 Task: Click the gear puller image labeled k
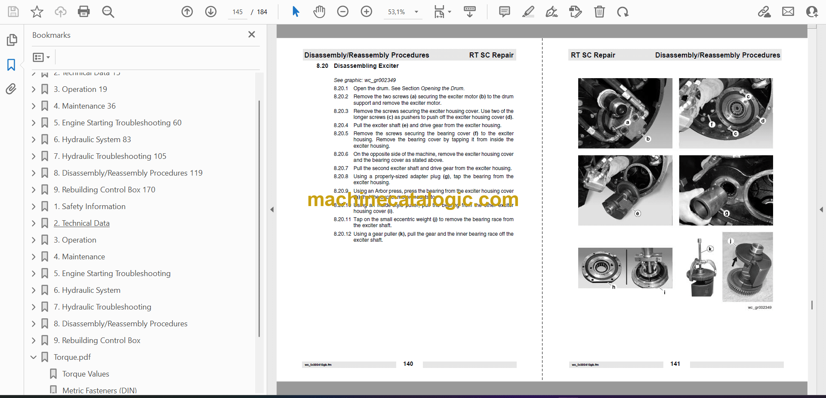[x=701, y=267]
